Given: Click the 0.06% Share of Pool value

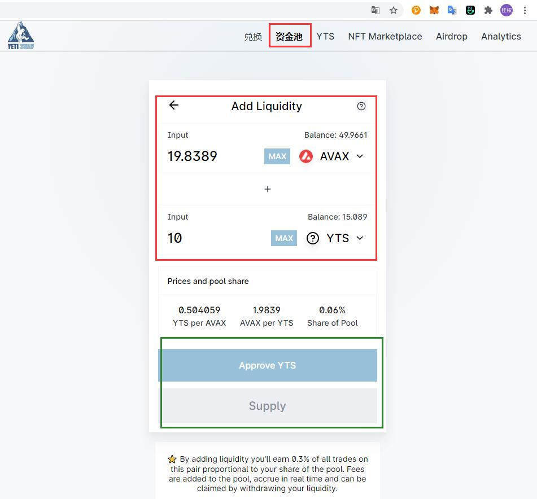Looking at the screenshot, I should pos(332,310).
